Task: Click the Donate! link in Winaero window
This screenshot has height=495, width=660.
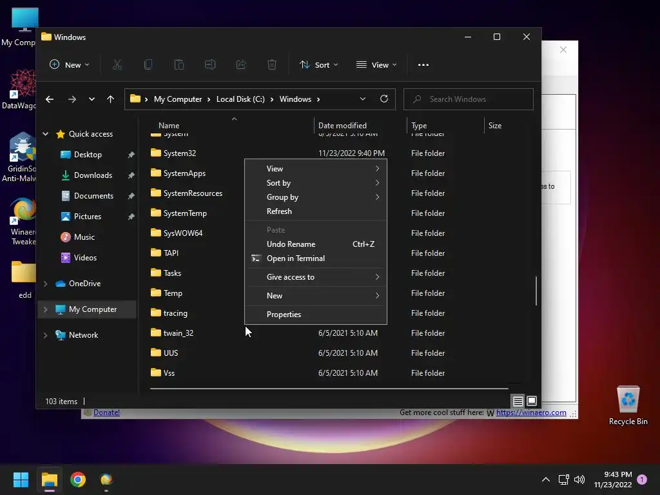Action: [106, 412]
